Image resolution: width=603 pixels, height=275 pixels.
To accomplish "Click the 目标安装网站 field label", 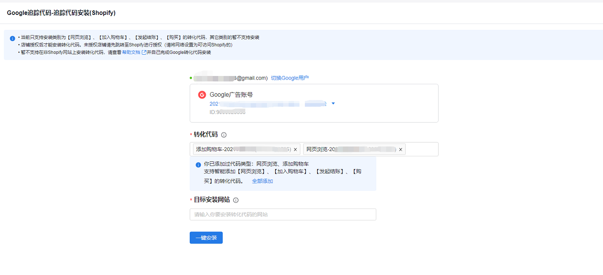I will click(x=212, y=200).
